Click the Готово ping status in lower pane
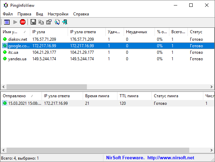The height and width of the screenshot is (162, 215). (x=160, y=103)
